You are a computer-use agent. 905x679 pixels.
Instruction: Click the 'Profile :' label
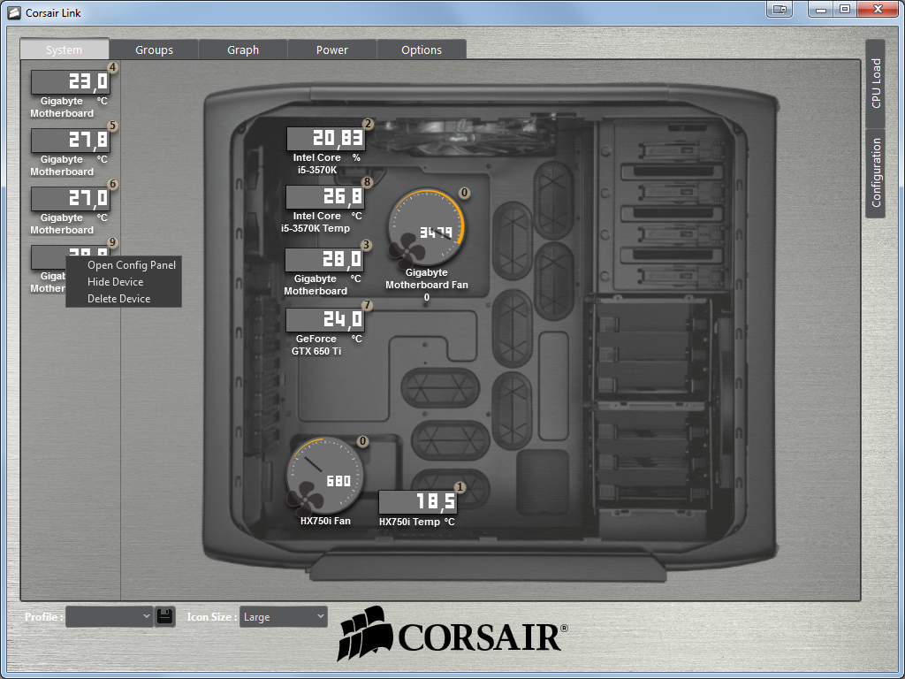[44, 616]
